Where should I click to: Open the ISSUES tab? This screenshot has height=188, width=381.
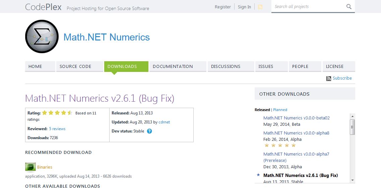tap(271, 67)
